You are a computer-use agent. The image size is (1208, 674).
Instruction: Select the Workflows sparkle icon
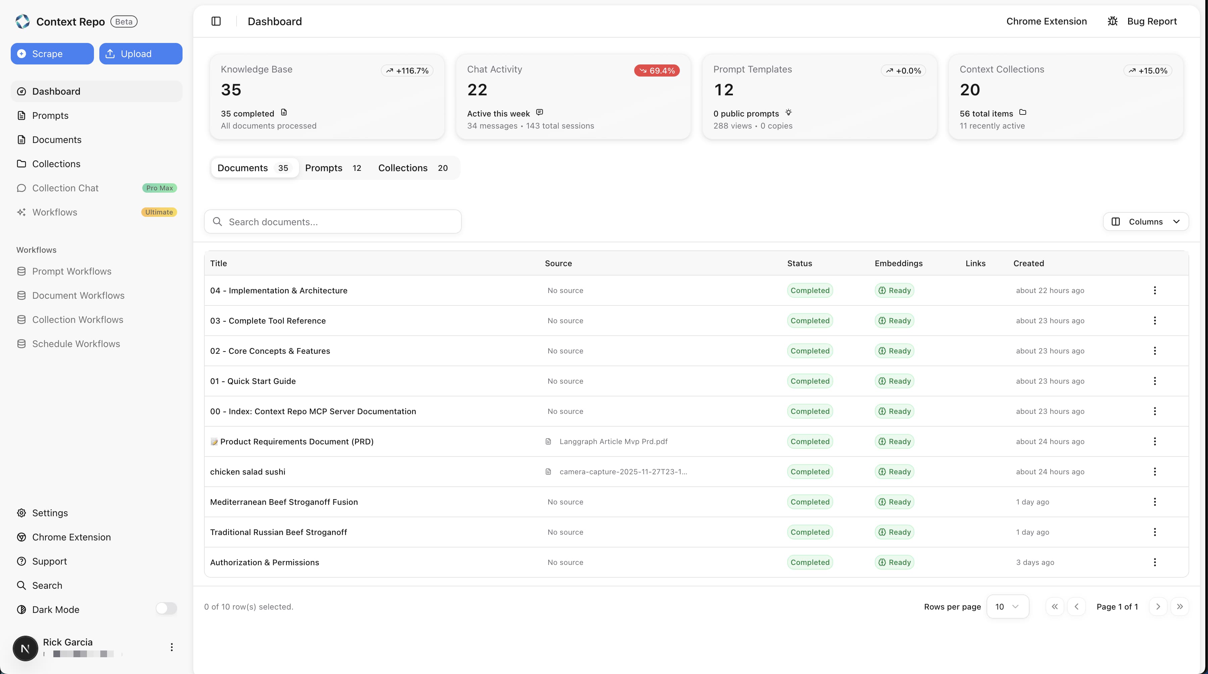coord(21,212)
